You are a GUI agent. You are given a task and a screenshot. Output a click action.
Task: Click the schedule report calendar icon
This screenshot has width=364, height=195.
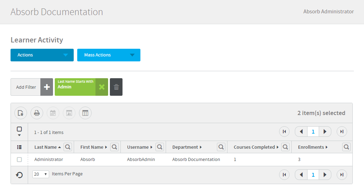click(x=53, y=113)
